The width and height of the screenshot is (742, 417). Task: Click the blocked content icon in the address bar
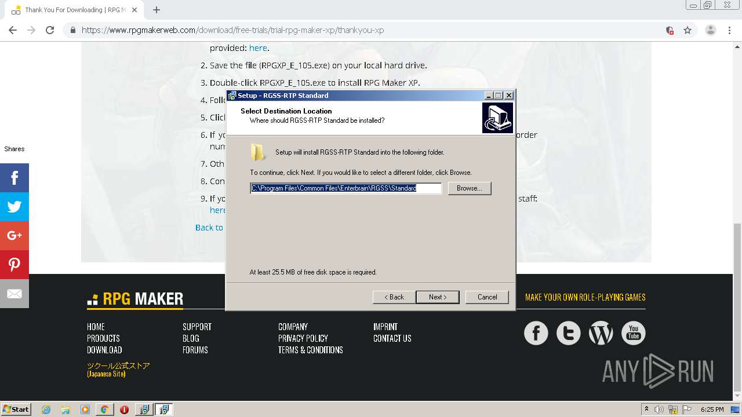[x=670, y=30]
